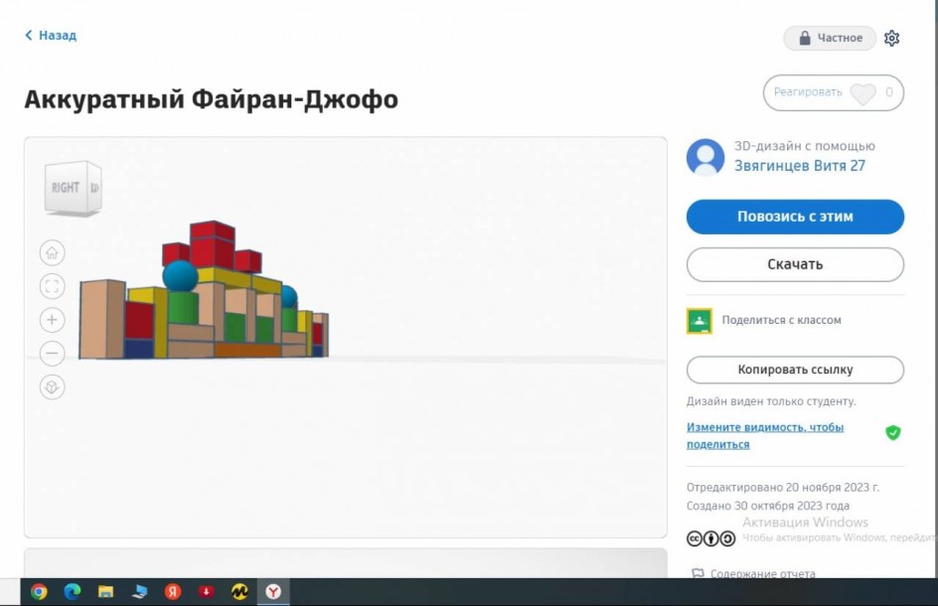Switch perspective with the cube icon
The height and width of the screenshot is (606, 938).
point(52,387)
